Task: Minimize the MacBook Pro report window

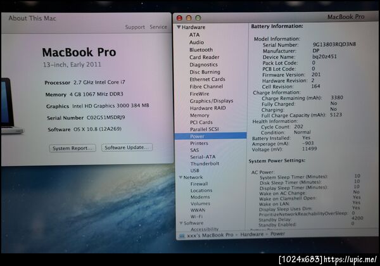Action: [189, 18]
